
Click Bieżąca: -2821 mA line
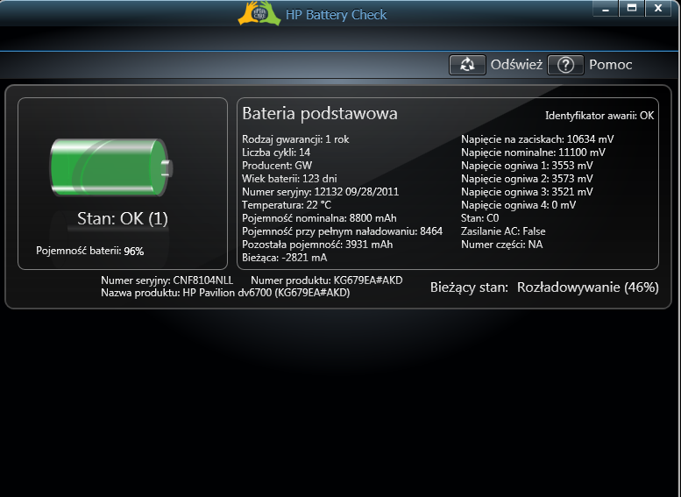click(285, 258)
